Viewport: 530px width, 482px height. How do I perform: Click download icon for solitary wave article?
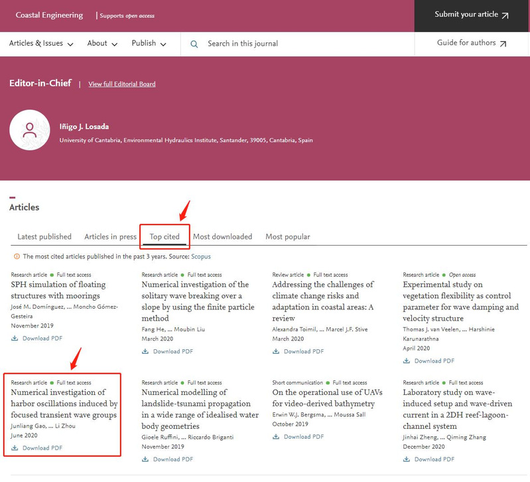145,351
